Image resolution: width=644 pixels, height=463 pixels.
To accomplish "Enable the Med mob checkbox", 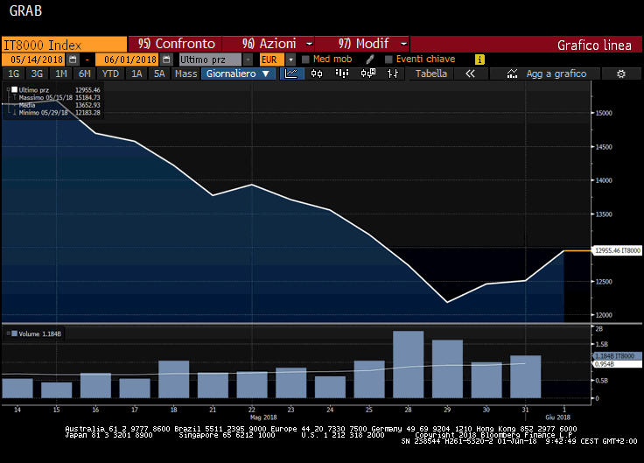I will click(305, 60).
